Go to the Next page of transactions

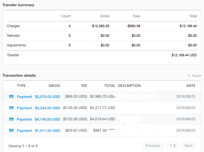pos(188,146)
